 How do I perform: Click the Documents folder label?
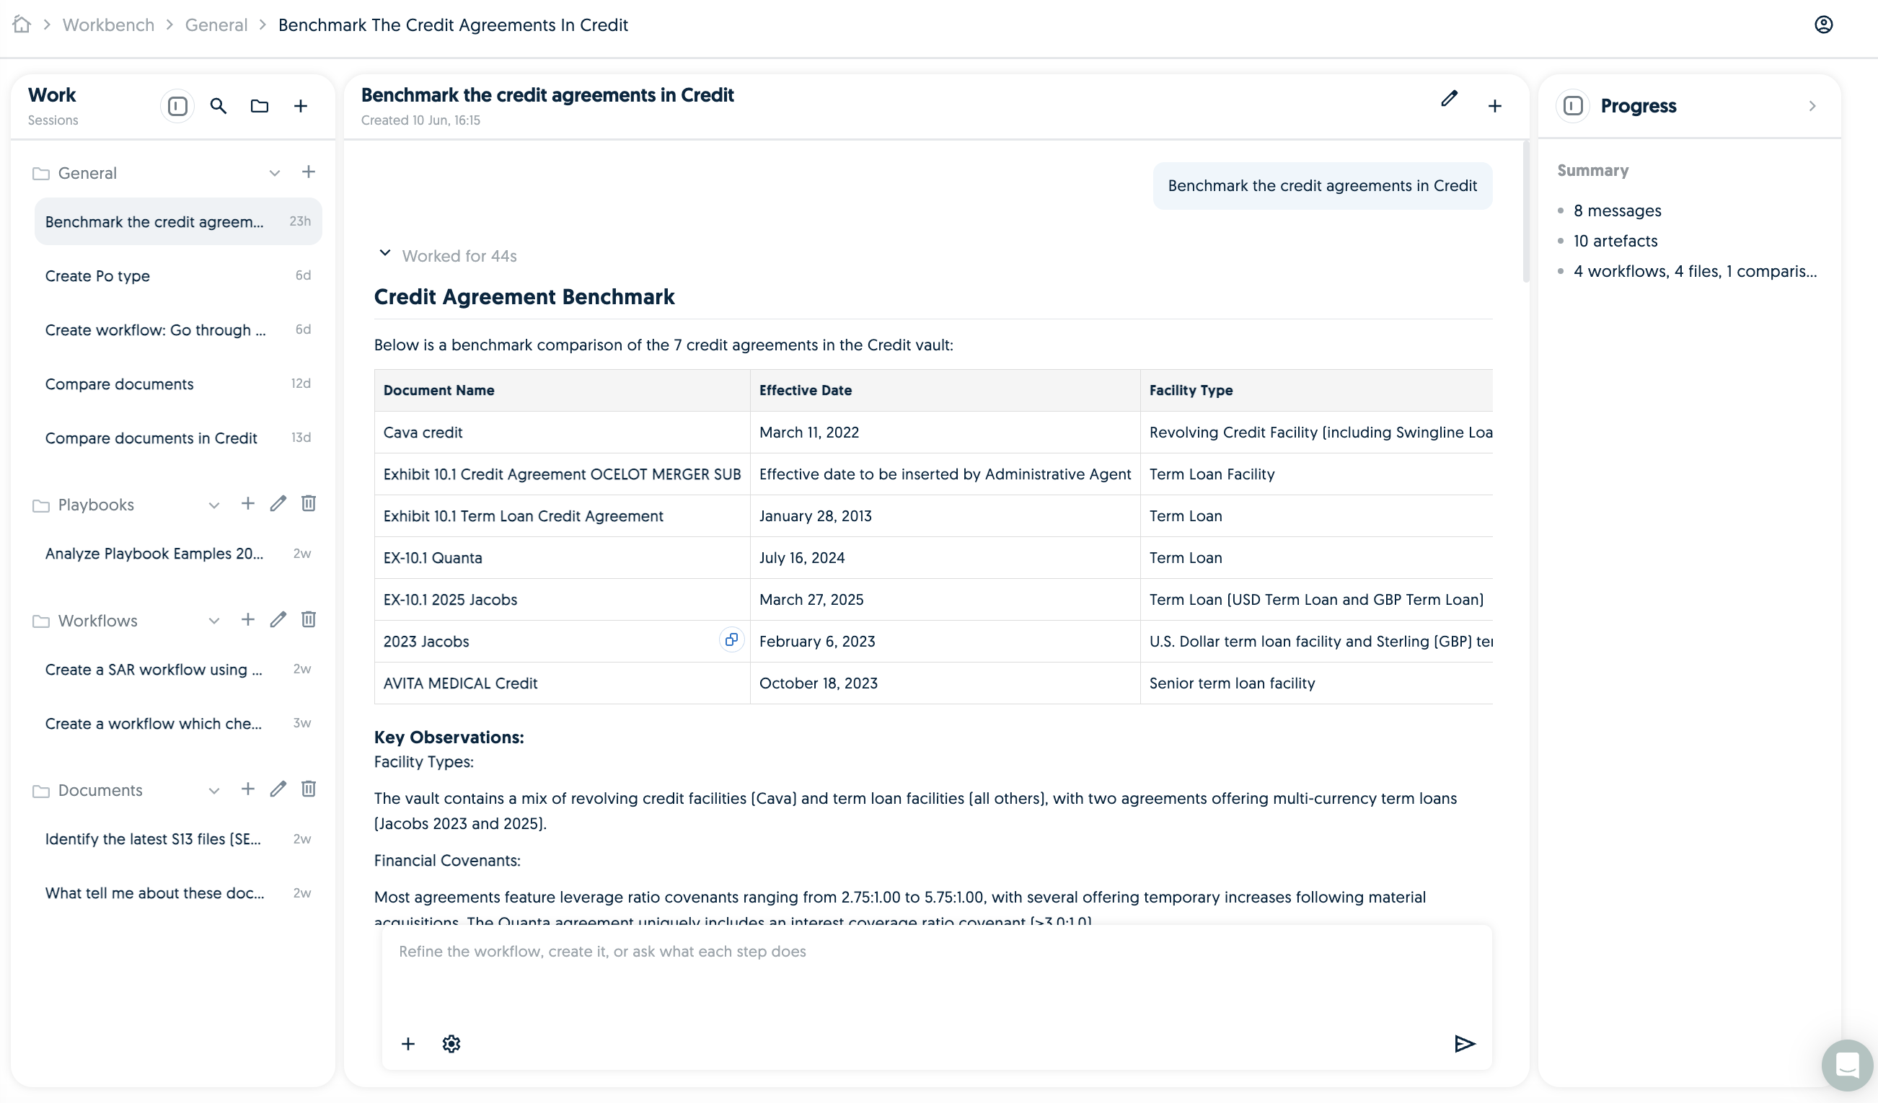(x=100, y=790)
